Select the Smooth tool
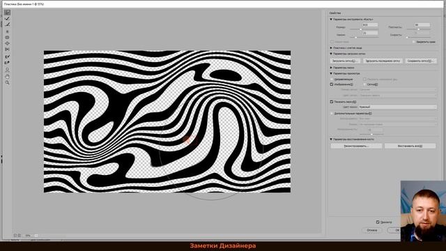The height and width of the screenshot is (251, 446). [8, 25]
